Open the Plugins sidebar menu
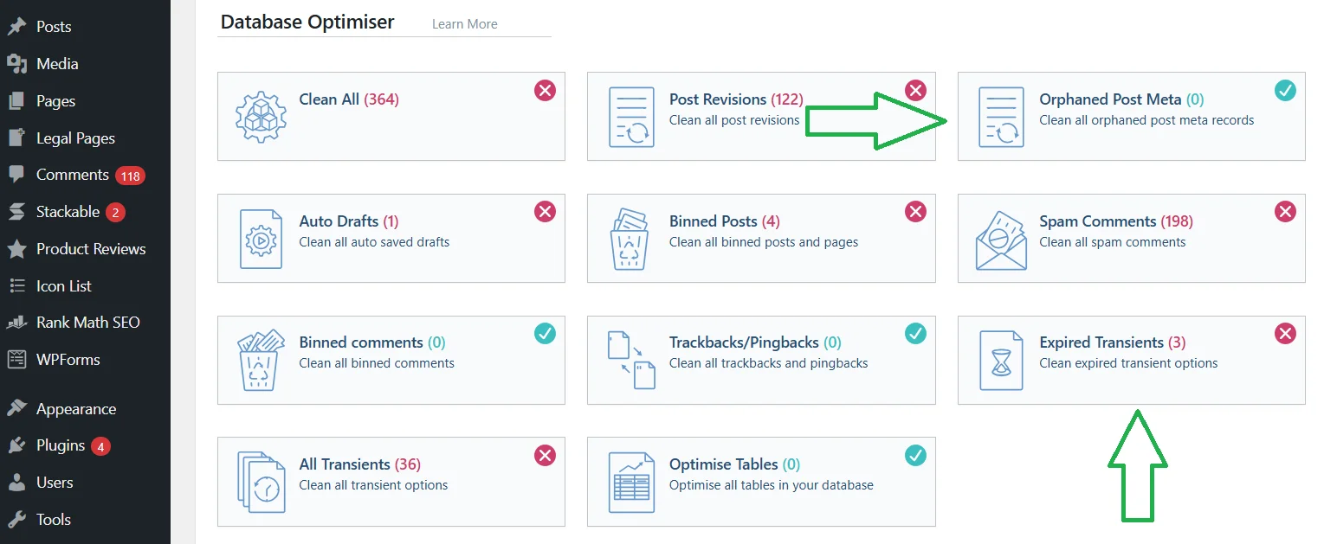This screenshot has height=544, width=1324. pos(61,445)
